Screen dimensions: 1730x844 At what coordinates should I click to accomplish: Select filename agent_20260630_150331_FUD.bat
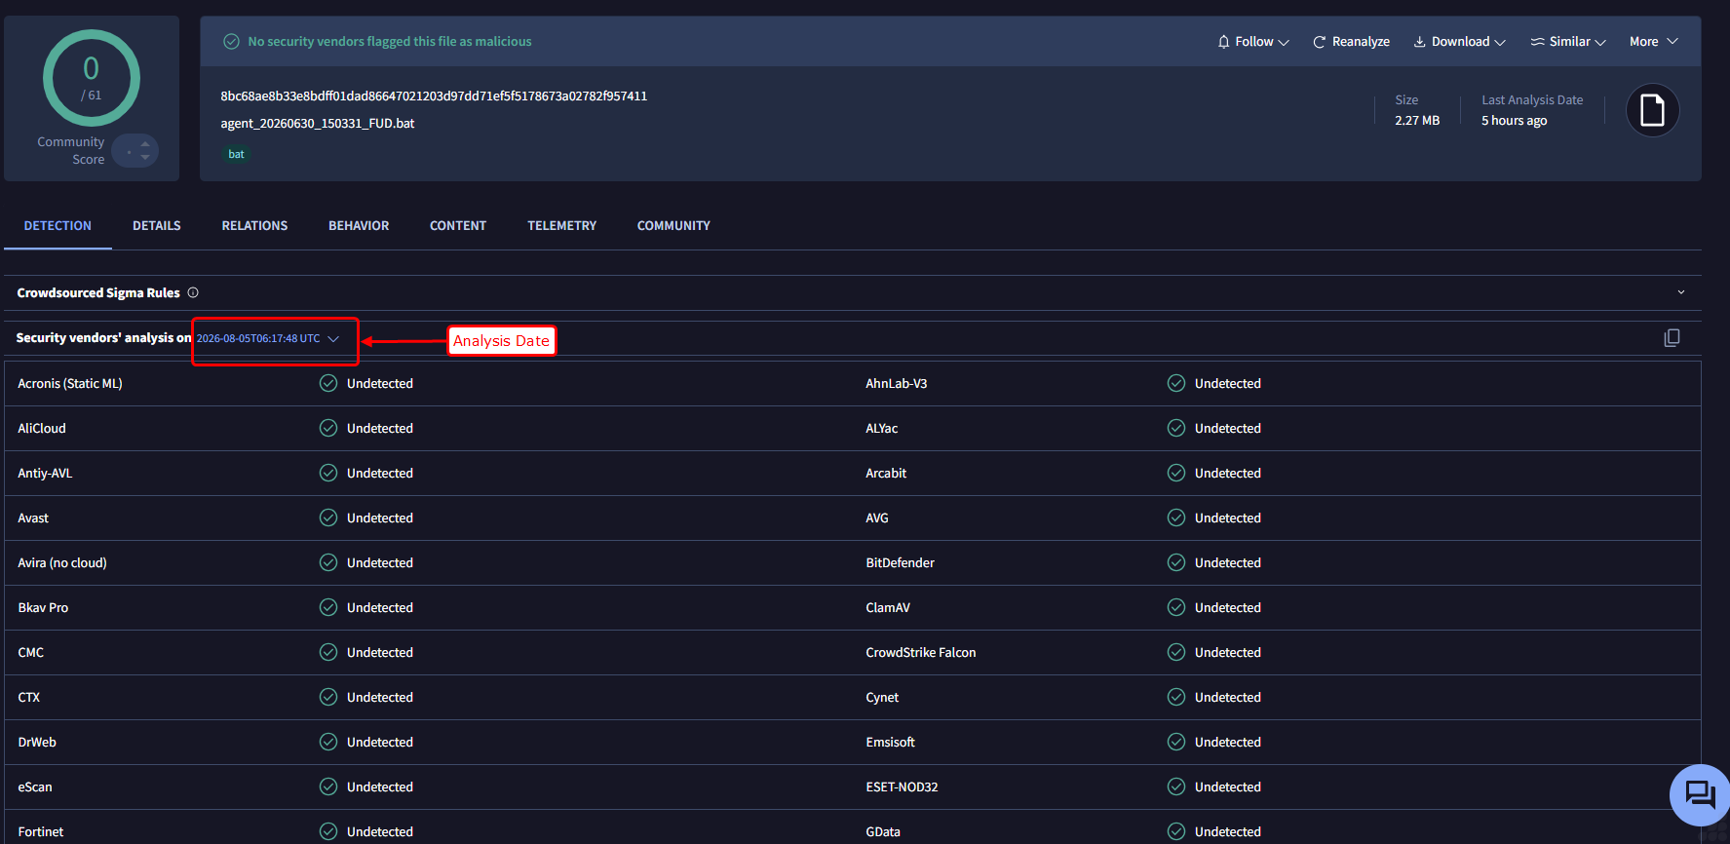coord(318,123)
